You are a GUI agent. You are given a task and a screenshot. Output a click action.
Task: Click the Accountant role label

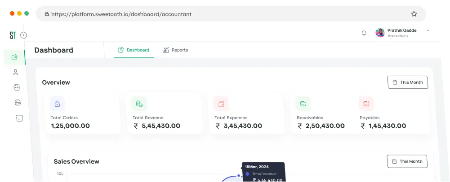coord(398,36)
